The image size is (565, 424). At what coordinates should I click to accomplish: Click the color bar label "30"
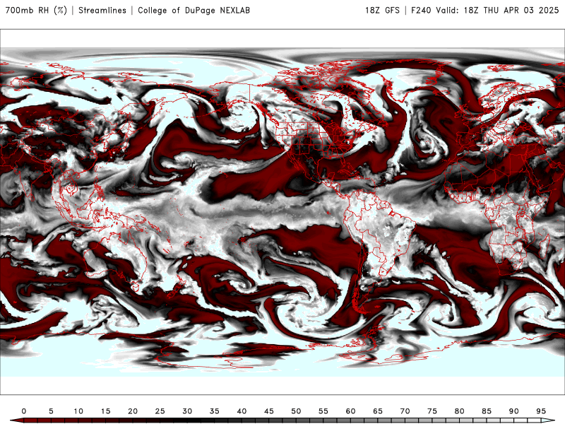pos(187,411)
